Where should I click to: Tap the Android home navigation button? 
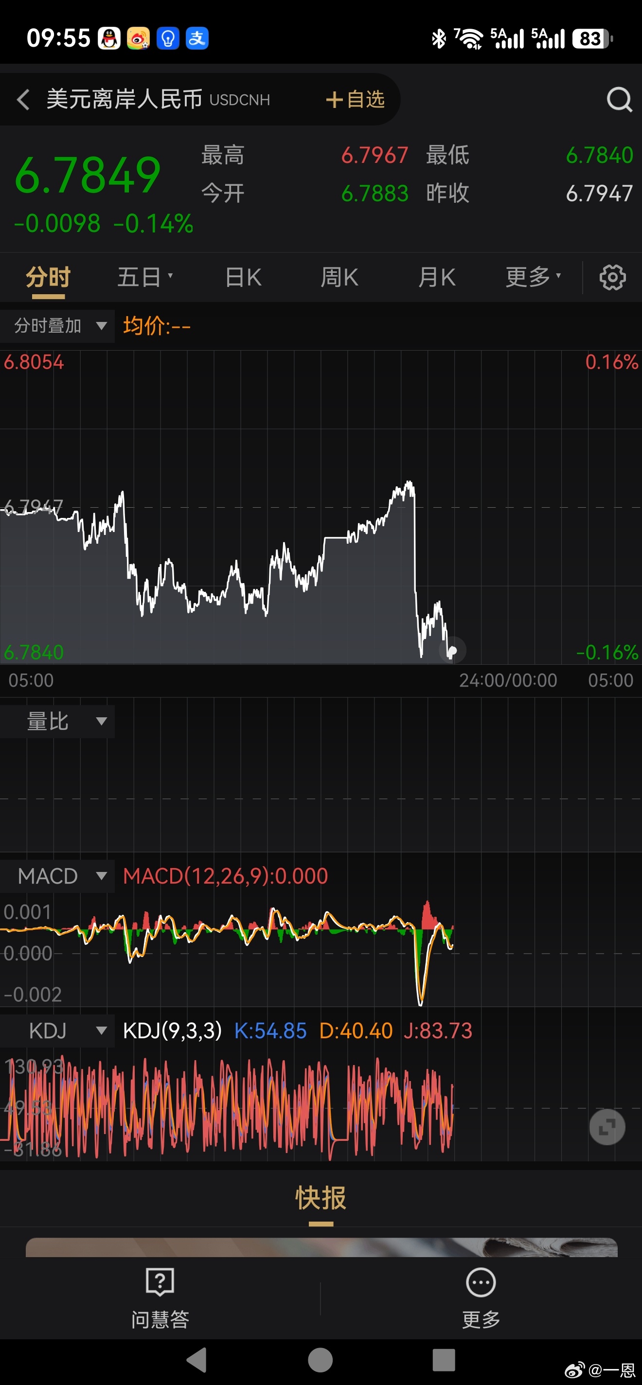pyautogui.click(x=321, y=1360)
